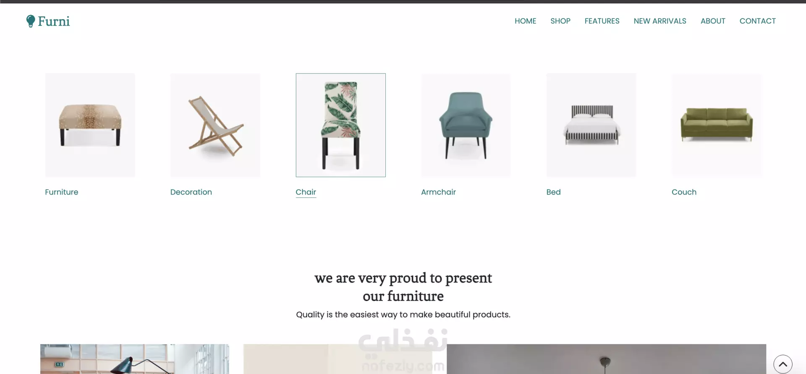Viewport: 806px width, 374px height.
Task: Open the FEATURES nav link
Action: click(x=602, y=21)
